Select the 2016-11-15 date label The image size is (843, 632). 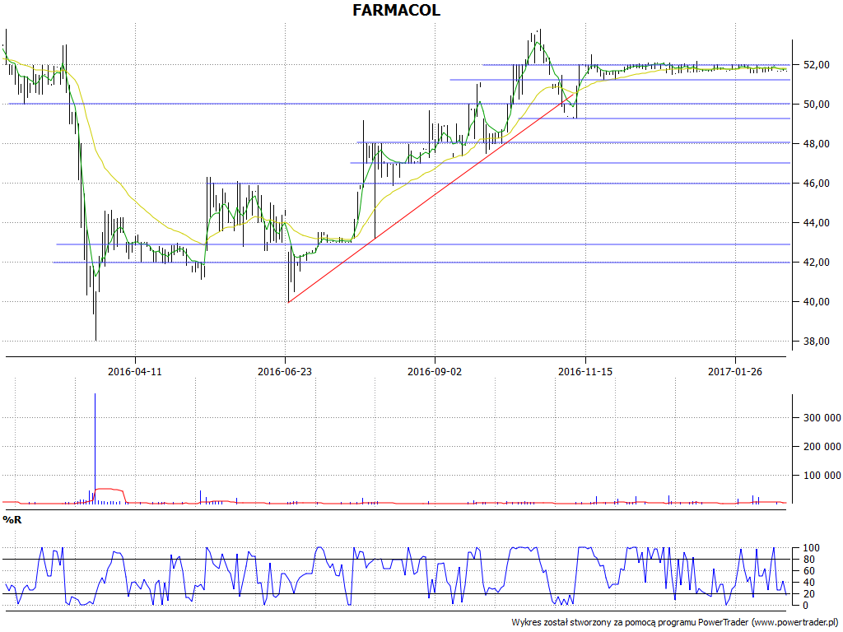(x=585, y=371)
